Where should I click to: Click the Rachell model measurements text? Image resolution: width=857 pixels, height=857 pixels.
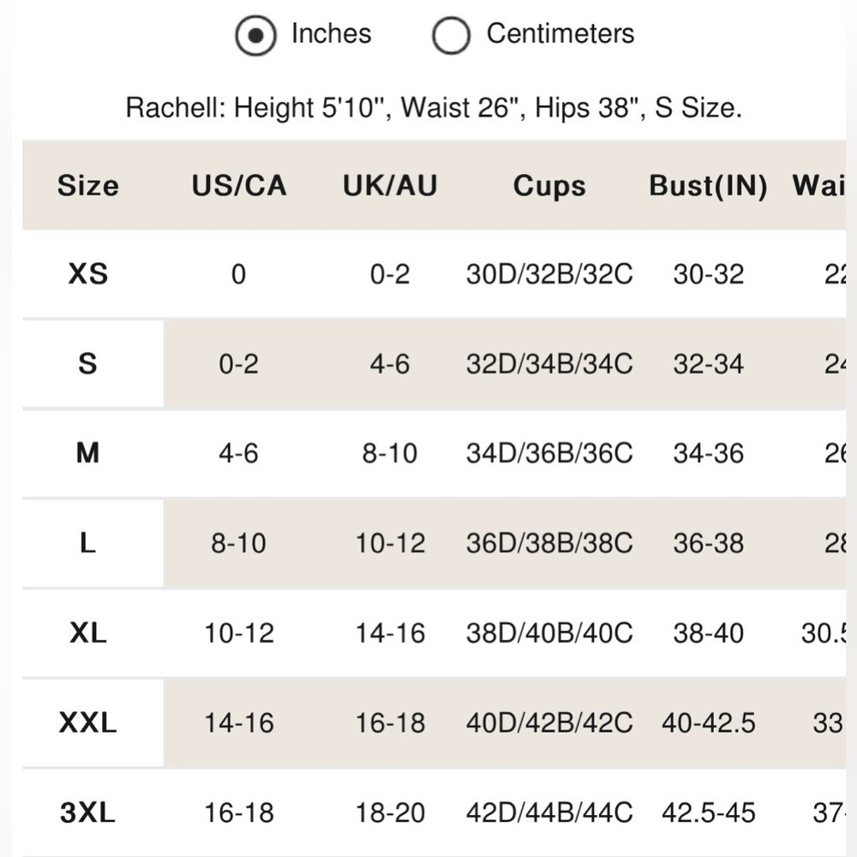tap(434, 107)
